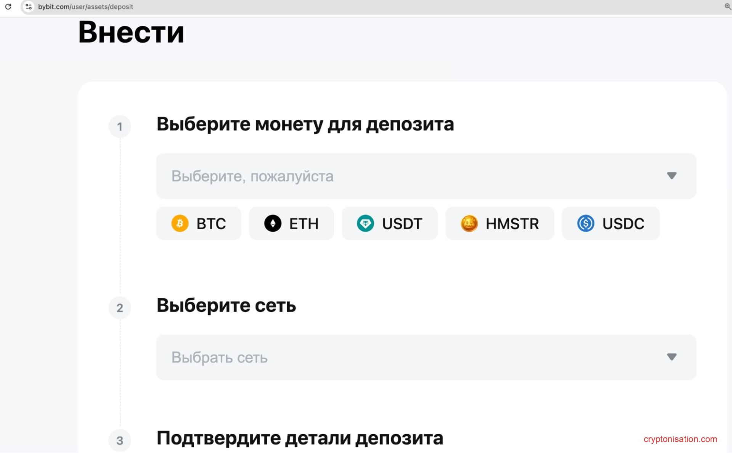Click the green Tether USDT icon
The height and width of the screenshot is (453, 732).
tap(365, 223)
